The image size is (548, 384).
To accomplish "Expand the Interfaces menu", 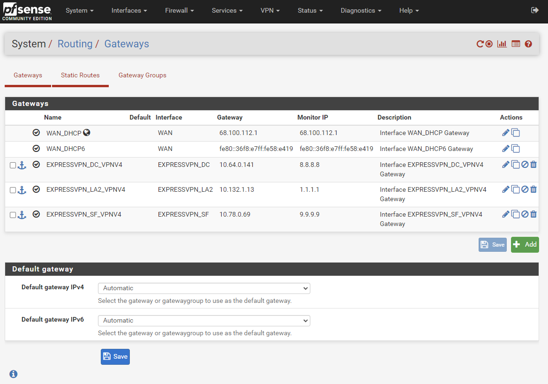I will (129, 10).
